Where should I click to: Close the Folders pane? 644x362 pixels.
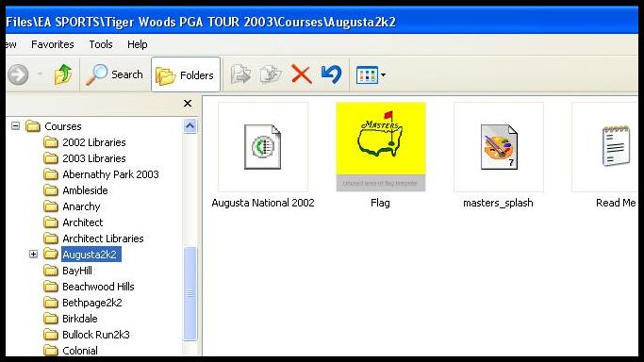pos(188,104)
